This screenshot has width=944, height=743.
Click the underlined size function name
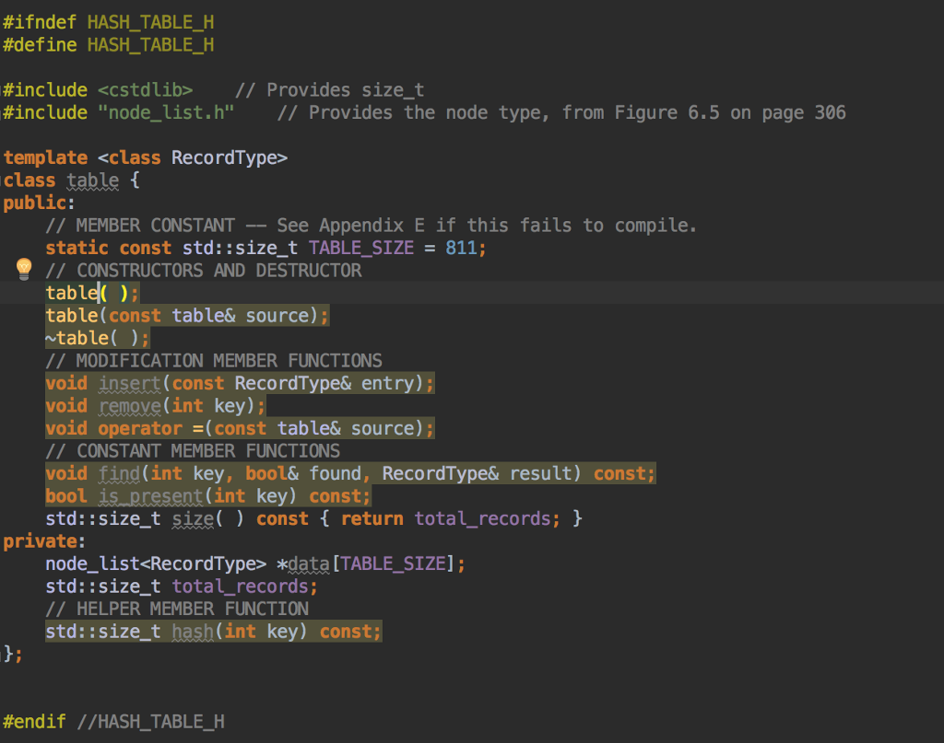(193, 517)
